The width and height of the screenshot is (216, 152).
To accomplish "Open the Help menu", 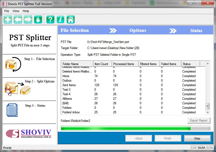I will pos(26,11).
